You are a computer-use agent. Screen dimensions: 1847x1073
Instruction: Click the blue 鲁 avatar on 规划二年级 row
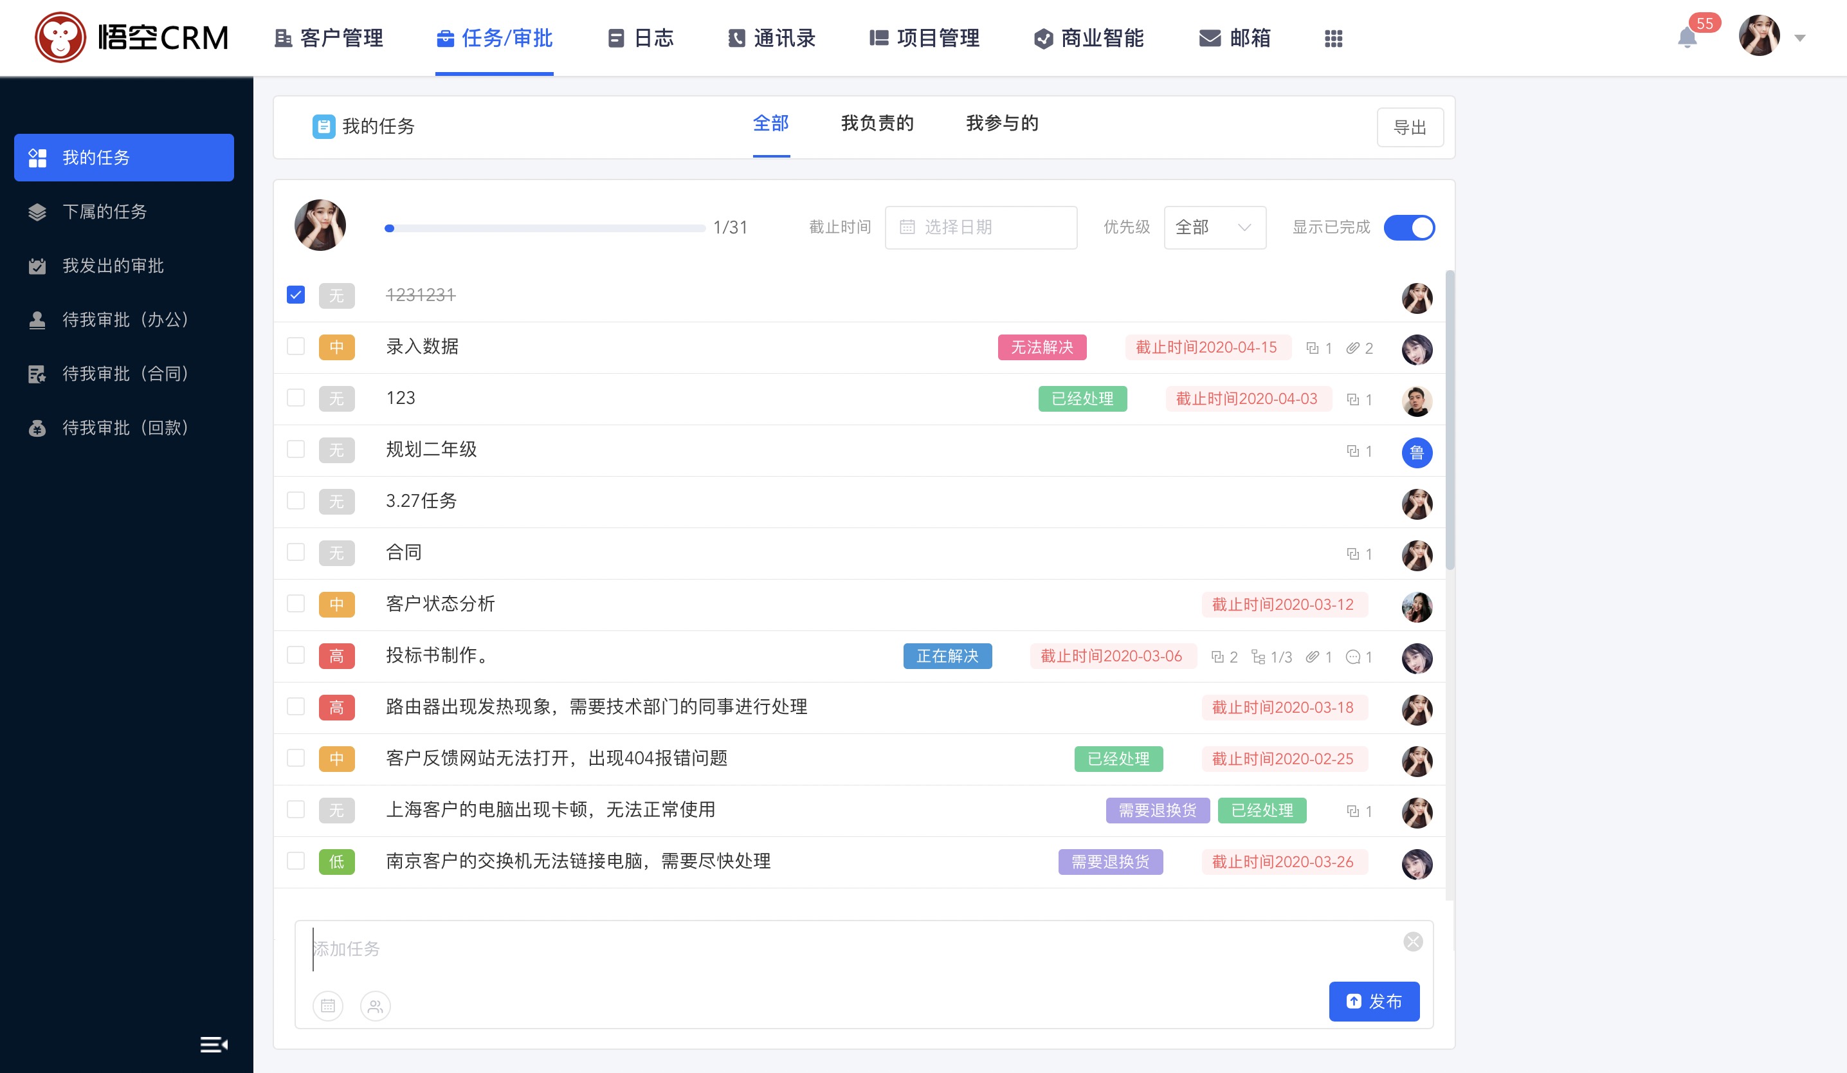point(1417,452)
